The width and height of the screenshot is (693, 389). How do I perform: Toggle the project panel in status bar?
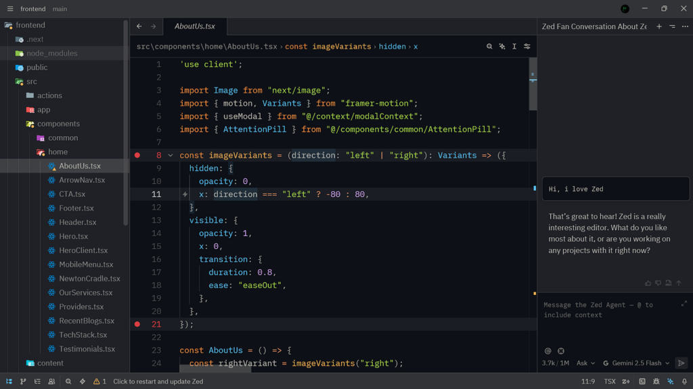(x=9, y=382)
